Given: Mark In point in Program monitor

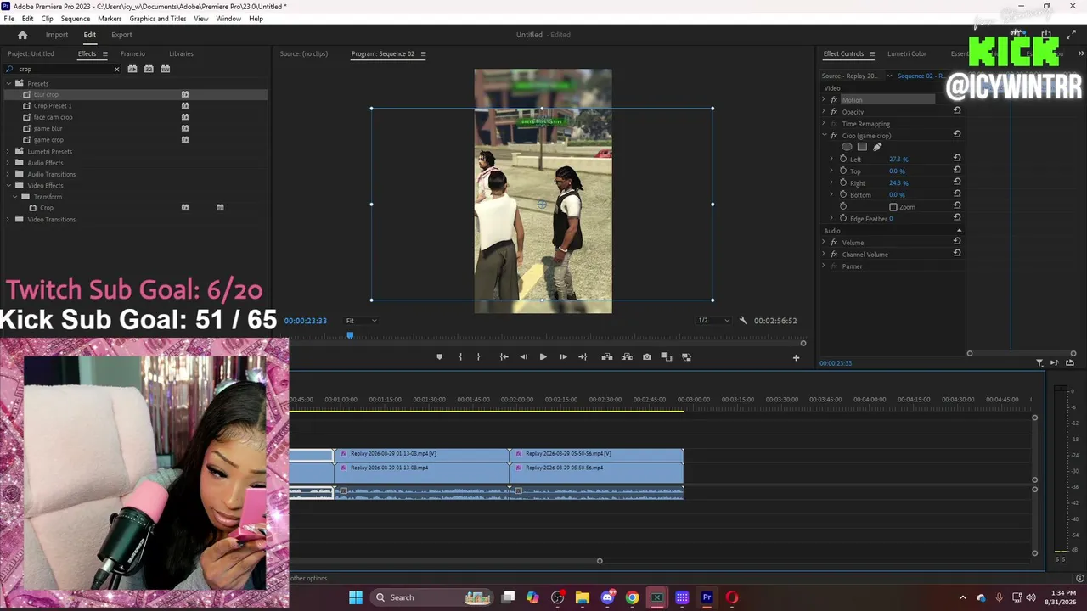Looking at the screenshot, I should [x=460, y=357].
